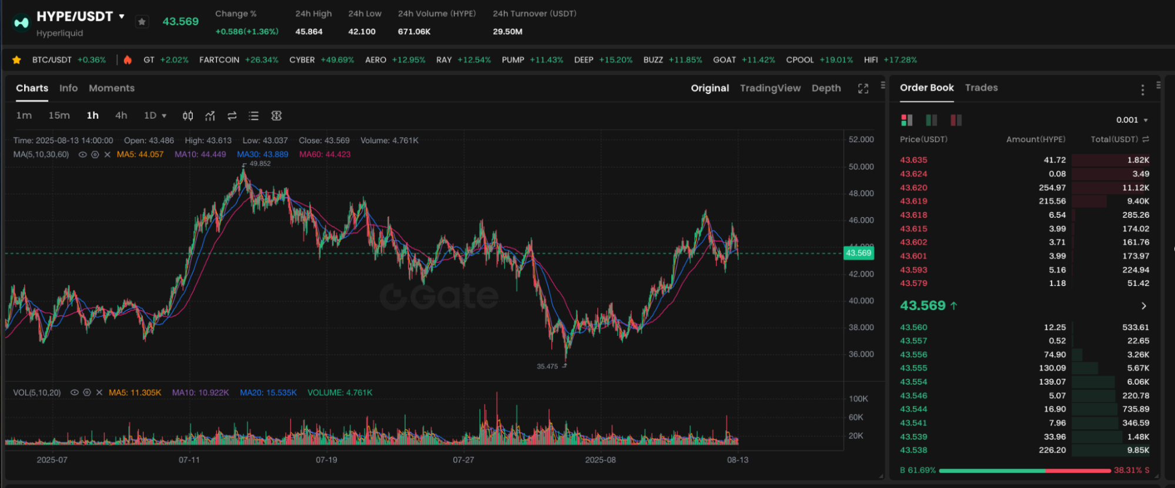Open BTC/USDT from the ticker bar
This screenshot has width=1175, height=488.
tap(69, 60)
